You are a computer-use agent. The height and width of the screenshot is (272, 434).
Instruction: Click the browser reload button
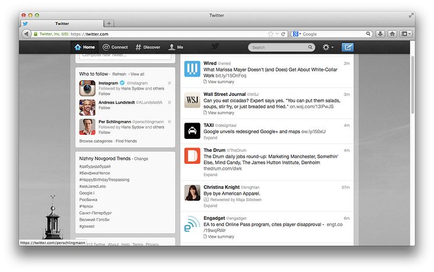pyautogui.click(x=283, y=34)
